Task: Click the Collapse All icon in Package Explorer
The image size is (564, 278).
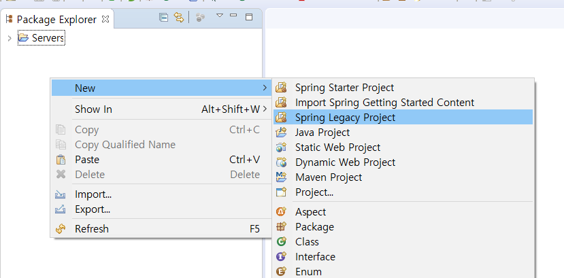Action: pos(164,17)
